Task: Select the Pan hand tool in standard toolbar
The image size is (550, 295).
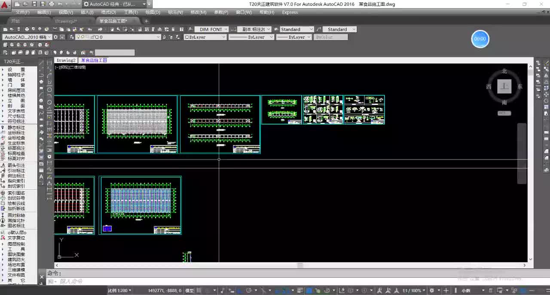Action: [112, 29]
